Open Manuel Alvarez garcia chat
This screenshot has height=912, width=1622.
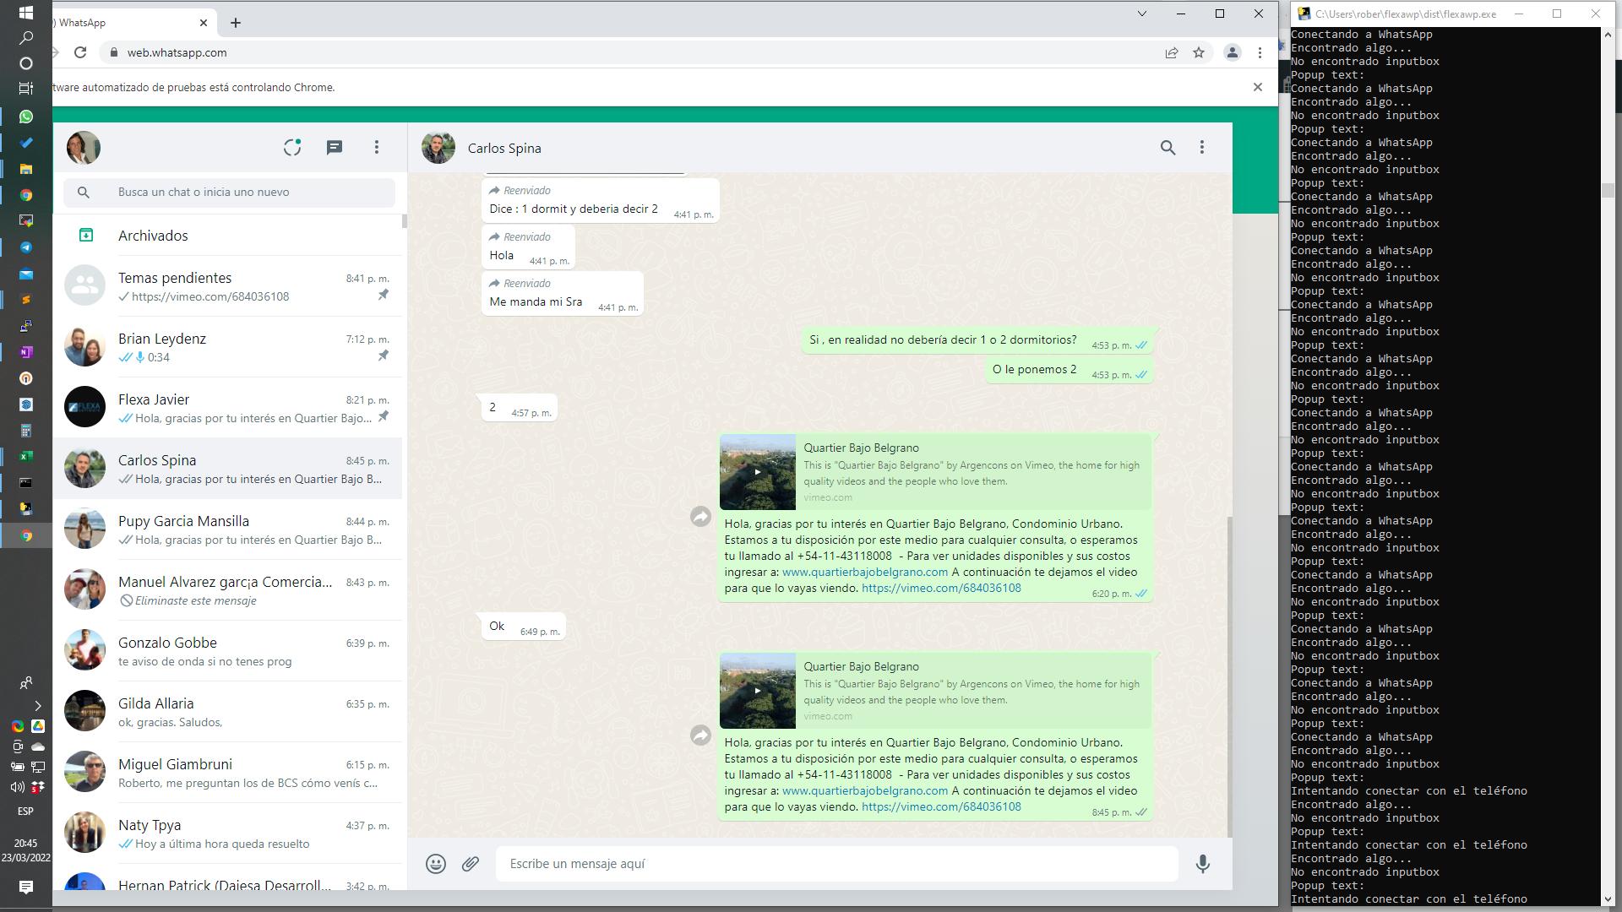pyautogui.click(x=228, y=590)
